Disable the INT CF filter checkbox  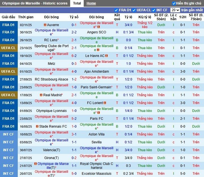pos(155,10)
